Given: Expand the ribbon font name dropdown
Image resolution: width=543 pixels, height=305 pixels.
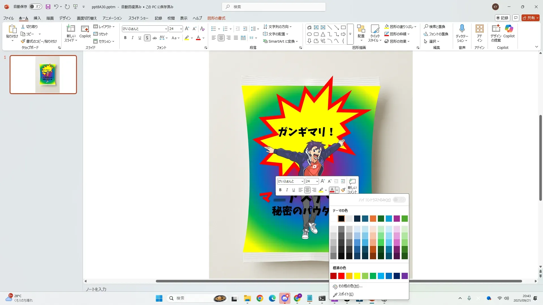Looking at the screenshot, I should [166, 29].
